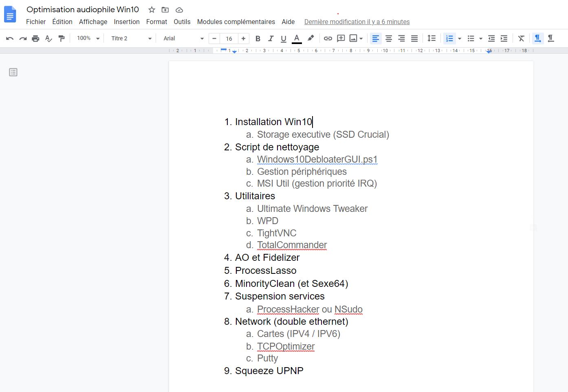Click the heading Script de nettoyage
This screenshot has height=392, width=568.
(277, 147)
